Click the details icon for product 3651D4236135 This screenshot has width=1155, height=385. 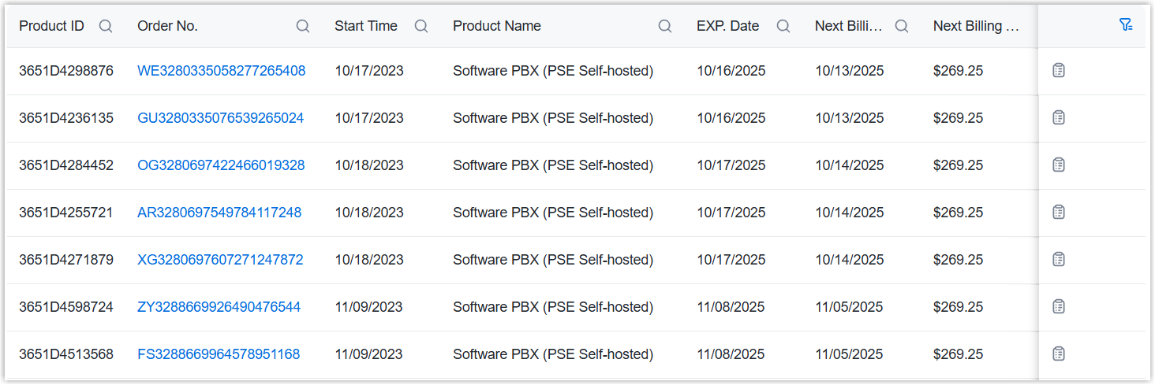pyautogui.click(x=1059, y=118)
